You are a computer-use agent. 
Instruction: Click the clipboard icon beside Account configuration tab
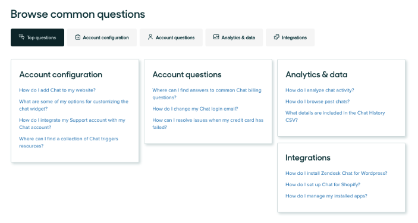click(77, 37)
